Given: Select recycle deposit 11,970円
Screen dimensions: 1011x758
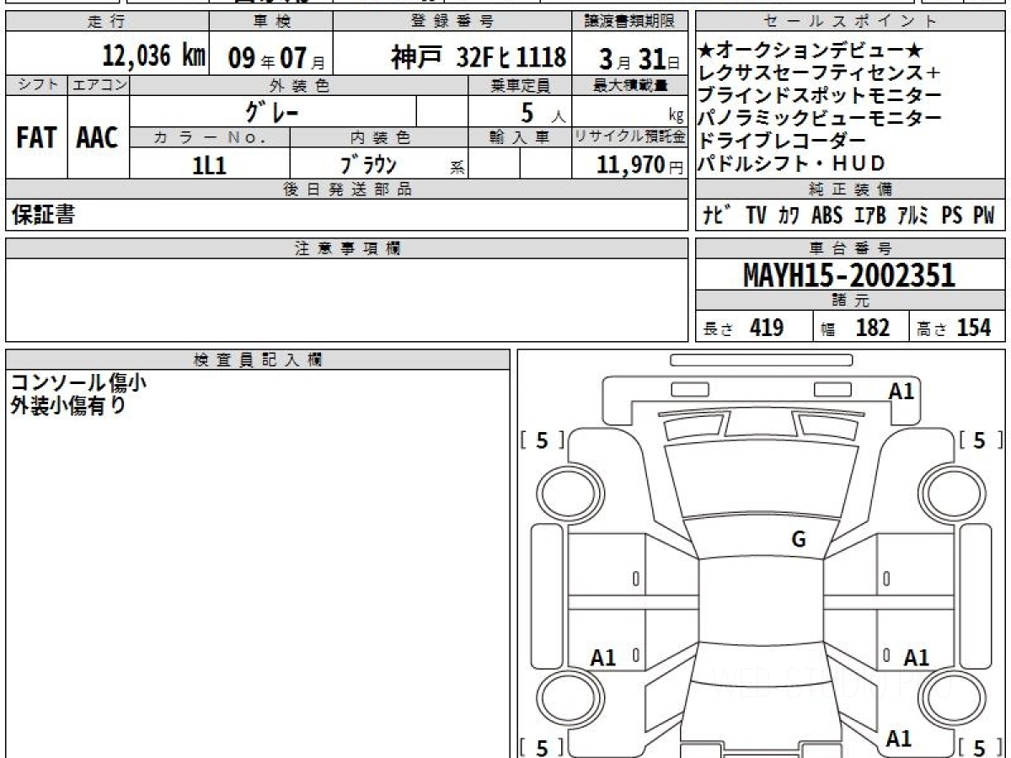Looking at the screenshot, I should click(639, 165).
